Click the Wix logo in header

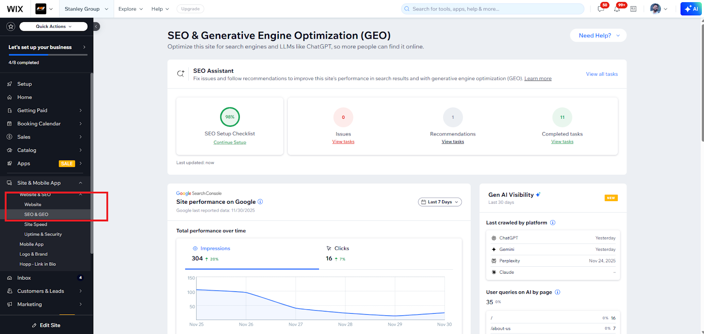pyautogui.click(x=15, y=9)
